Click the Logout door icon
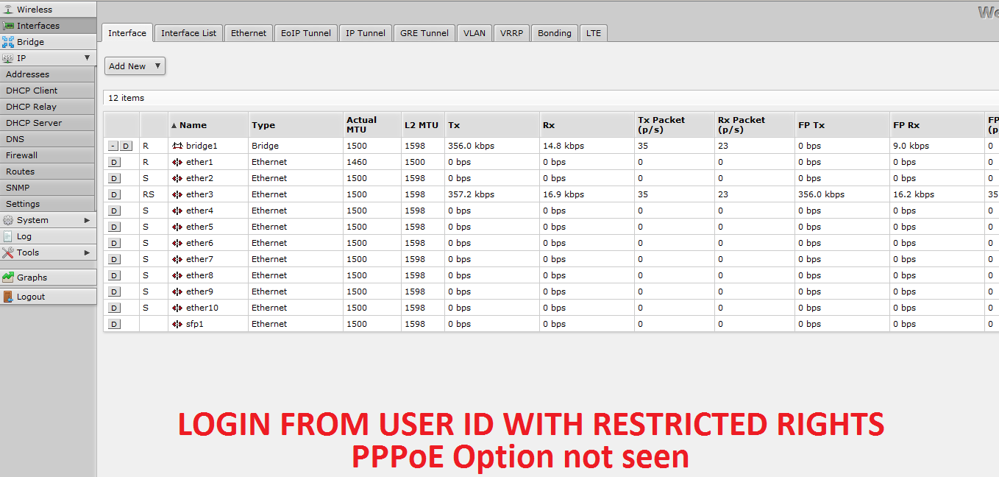This screenshot has width=999, height=477. coord(8,297)
